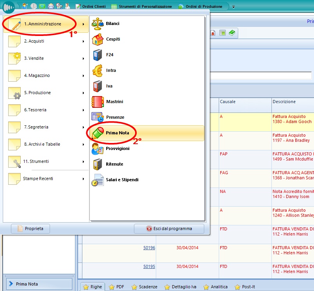Open the quick access toolbar dropdown arrow
Viewport: 314px width, 291px height.
(x=234, y=7)
